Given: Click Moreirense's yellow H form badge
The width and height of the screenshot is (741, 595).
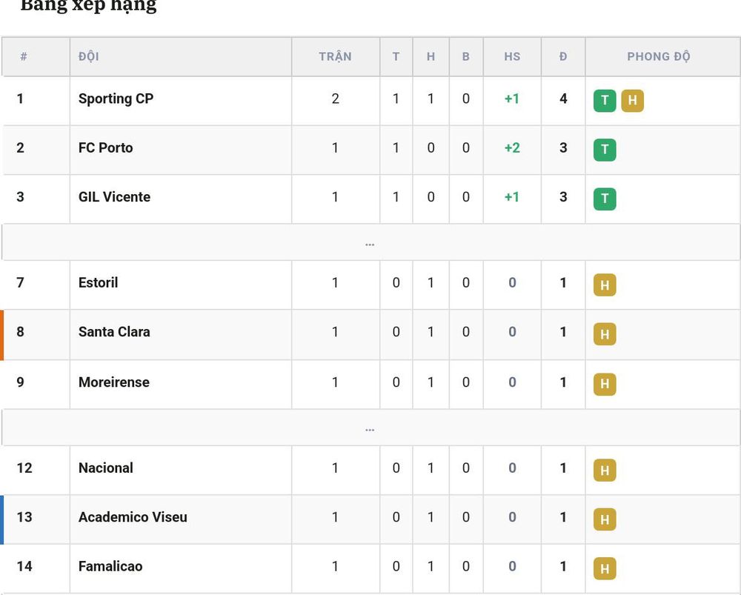Looking at the screenshot, I should point(605,384).
